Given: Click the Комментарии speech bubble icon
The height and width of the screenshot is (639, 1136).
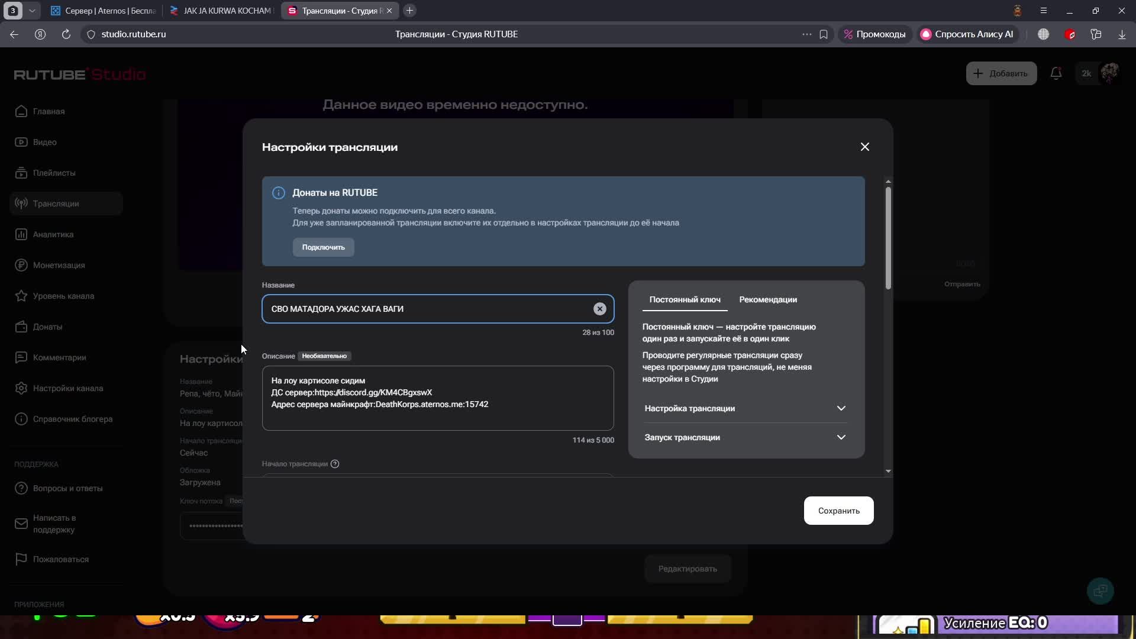Looking at the screenshot, I should (21, 357).
